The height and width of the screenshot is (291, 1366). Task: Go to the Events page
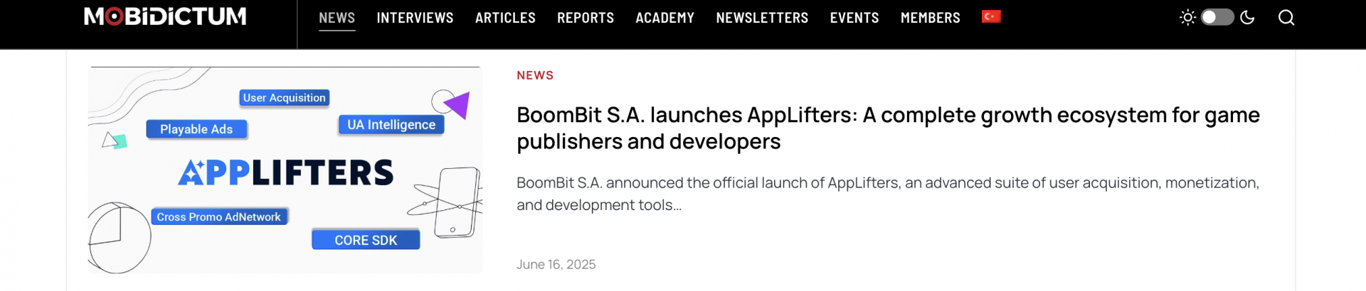point(854,18)
